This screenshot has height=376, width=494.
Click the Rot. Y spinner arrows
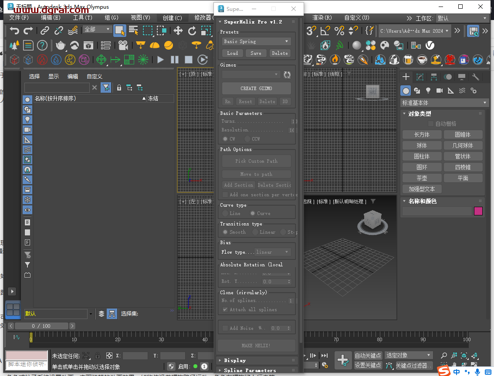coord(289,282)
